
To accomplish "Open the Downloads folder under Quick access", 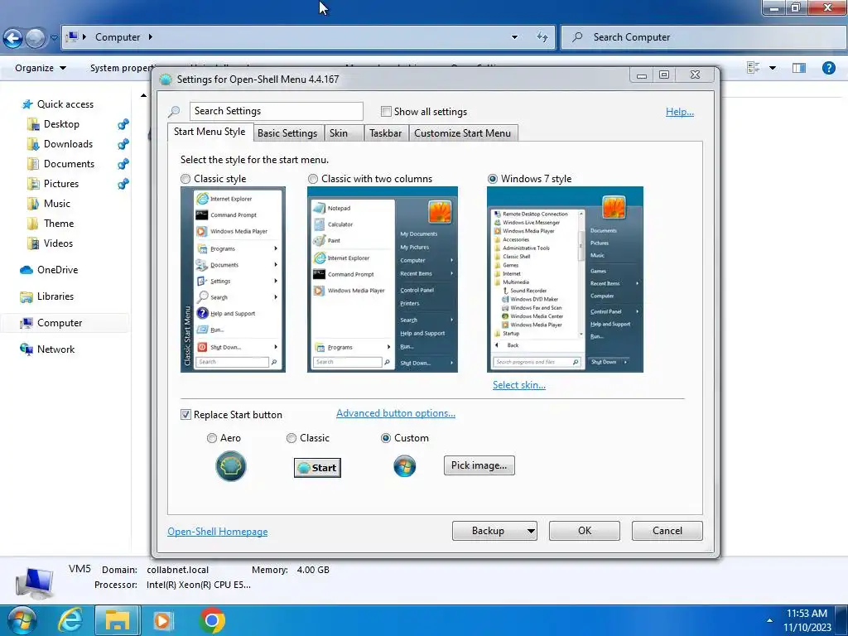I will click(x=60, y=144).
